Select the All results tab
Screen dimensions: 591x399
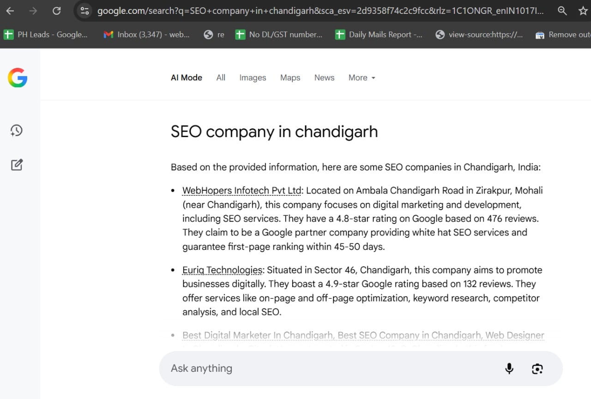pos(221,78)
